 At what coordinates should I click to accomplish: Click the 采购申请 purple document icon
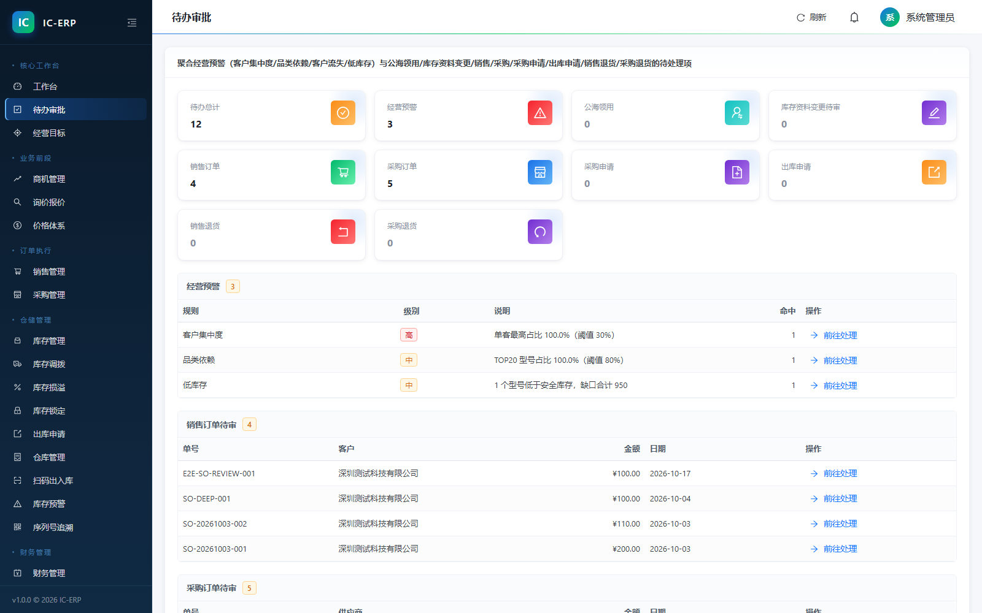737,172
